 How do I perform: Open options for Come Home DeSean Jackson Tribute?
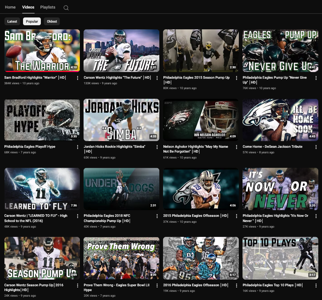316,147
